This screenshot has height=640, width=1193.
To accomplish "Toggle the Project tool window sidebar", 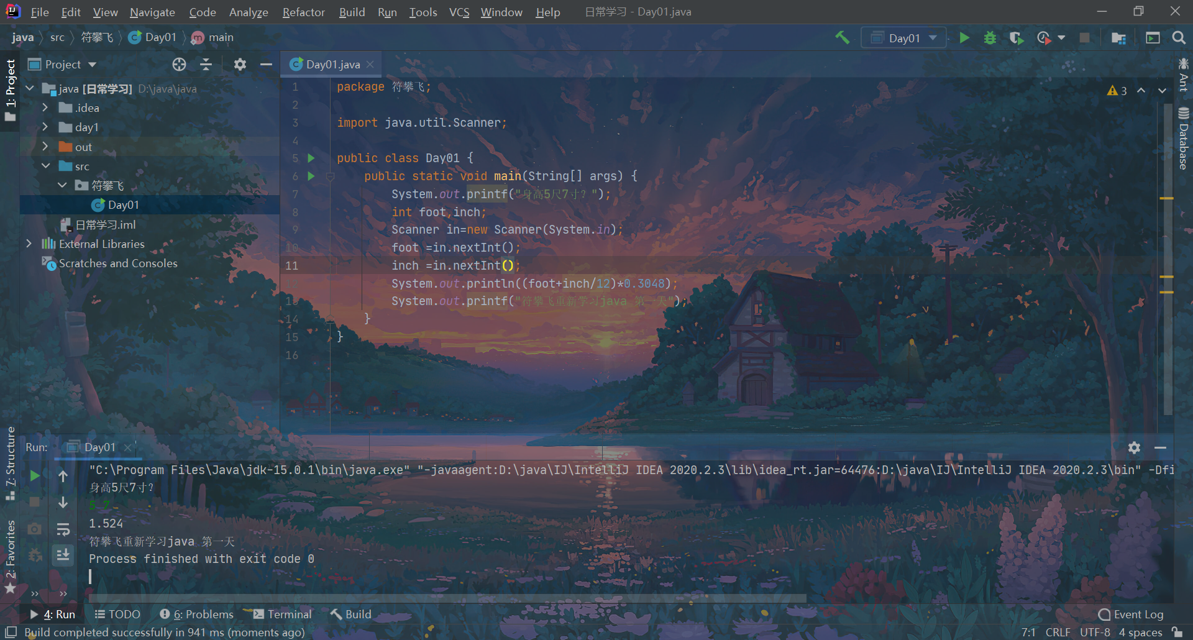I will pos(10,91).
